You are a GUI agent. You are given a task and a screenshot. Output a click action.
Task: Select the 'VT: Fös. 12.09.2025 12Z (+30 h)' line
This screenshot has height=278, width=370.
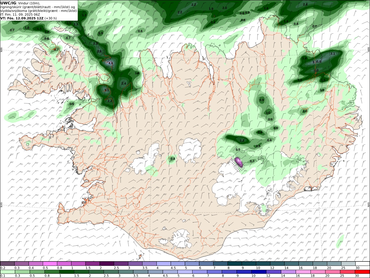click(29, 18)
